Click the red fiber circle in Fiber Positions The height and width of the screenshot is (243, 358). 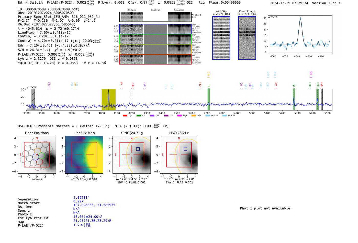tap(39, 162)
